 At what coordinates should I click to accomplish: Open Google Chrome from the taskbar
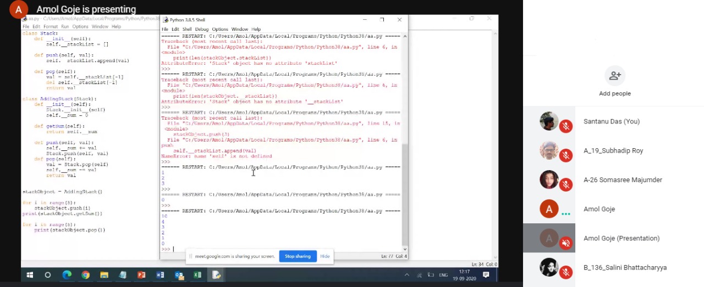85,275
